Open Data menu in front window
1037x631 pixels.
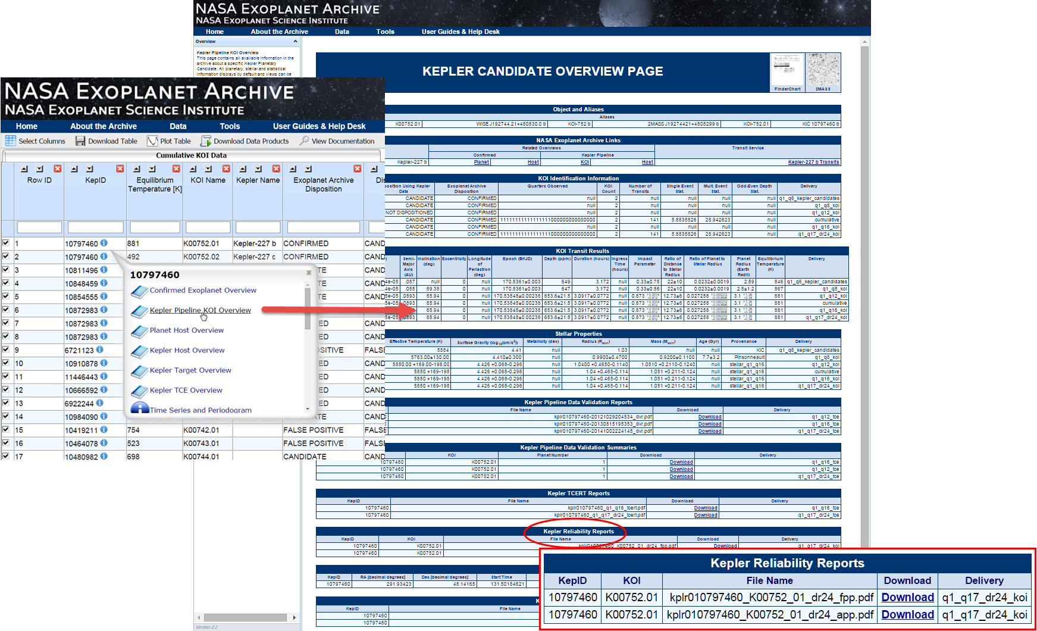(178, 126)
